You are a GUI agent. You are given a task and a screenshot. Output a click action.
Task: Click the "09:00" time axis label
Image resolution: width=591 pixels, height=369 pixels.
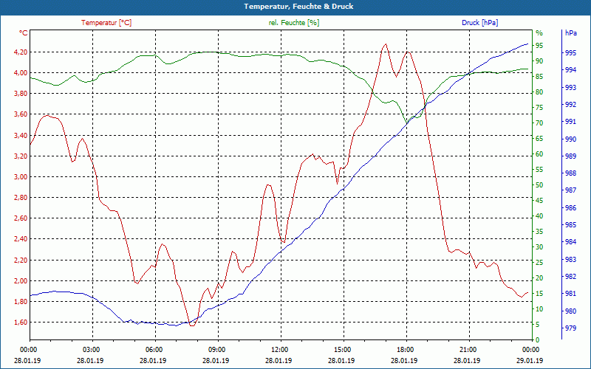216,350
